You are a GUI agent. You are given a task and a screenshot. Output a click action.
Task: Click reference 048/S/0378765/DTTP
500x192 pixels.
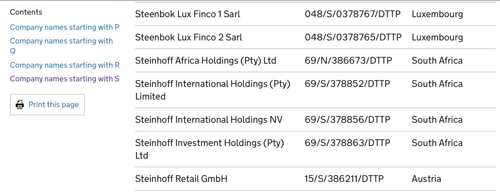click(x=353, y=37)
